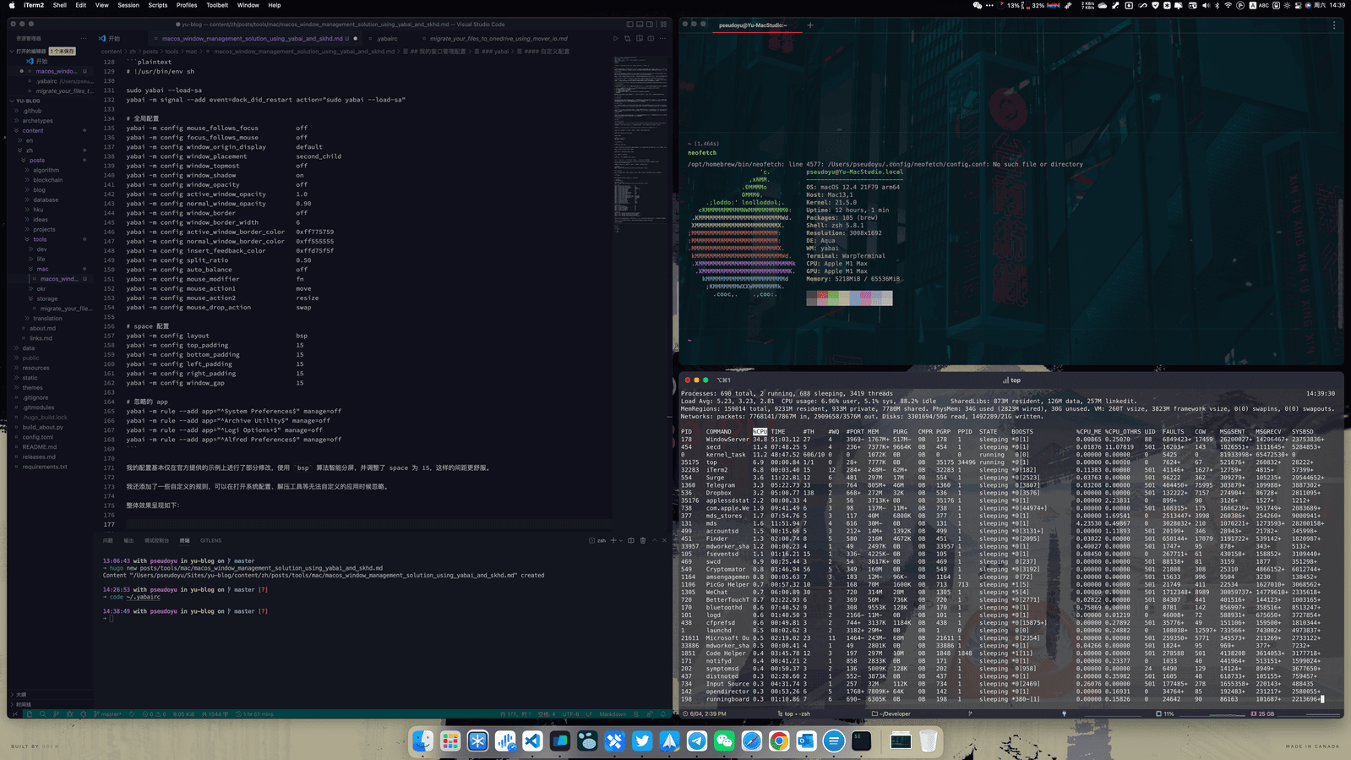Open Launchpad from the Dock
1351x760 pixels.
click(450, 741)
